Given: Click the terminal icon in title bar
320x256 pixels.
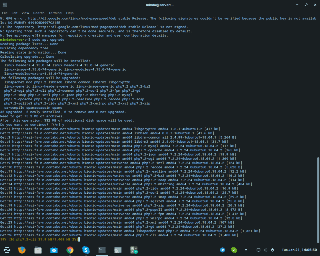Looking at the screenshot, I should (x=5, y=5).
